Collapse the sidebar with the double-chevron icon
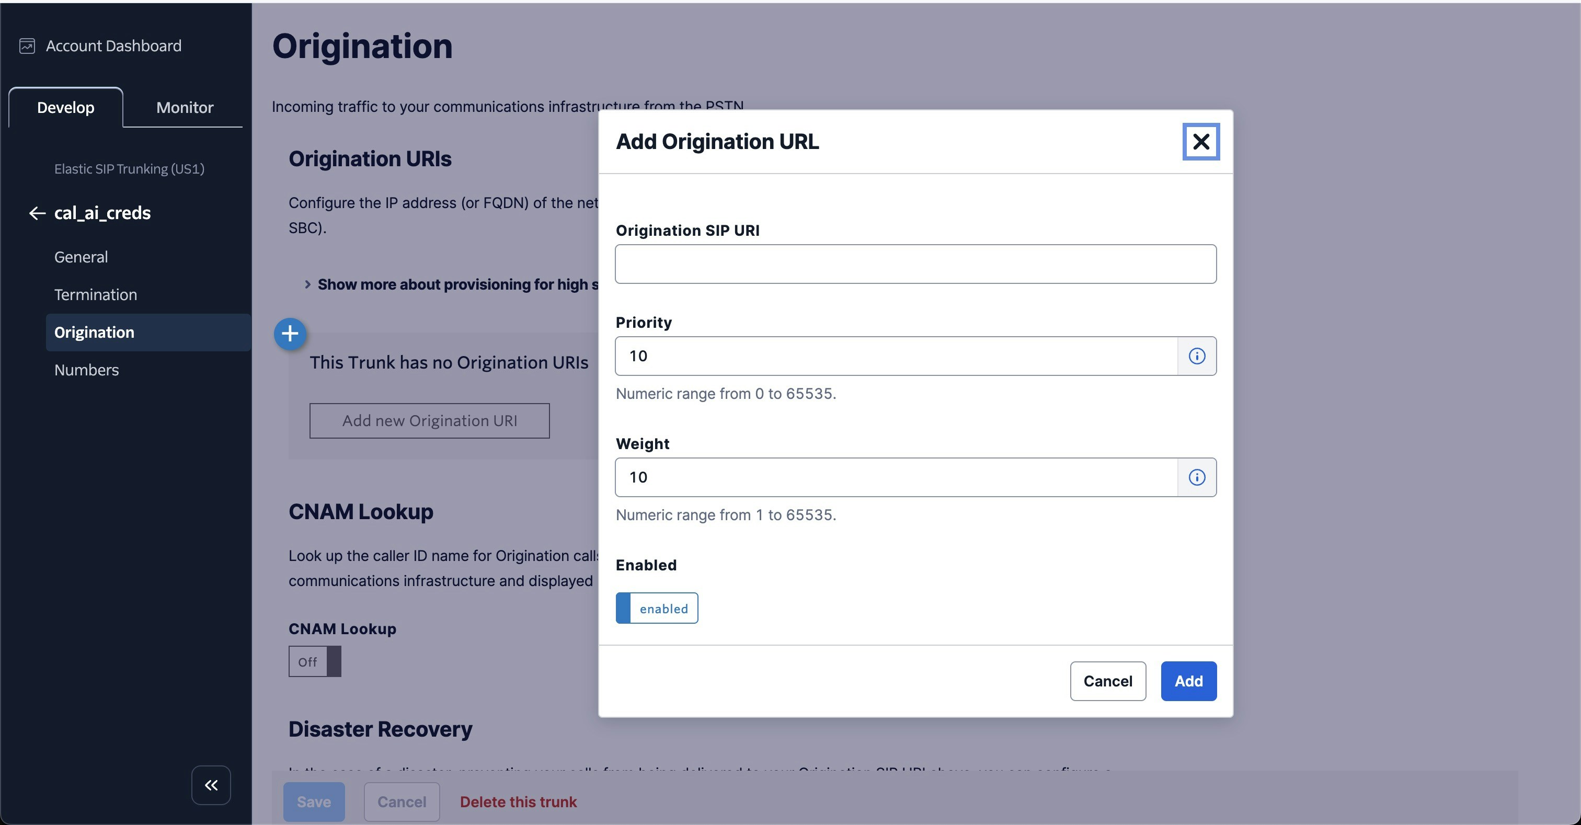 pyautogui.click(x=211, y=785)
